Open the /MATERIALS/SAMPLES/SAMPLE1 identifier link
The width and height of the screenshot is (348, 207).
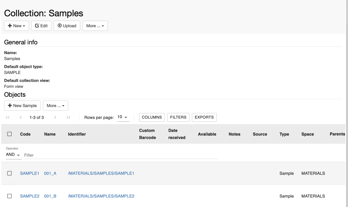click(101, 173)
